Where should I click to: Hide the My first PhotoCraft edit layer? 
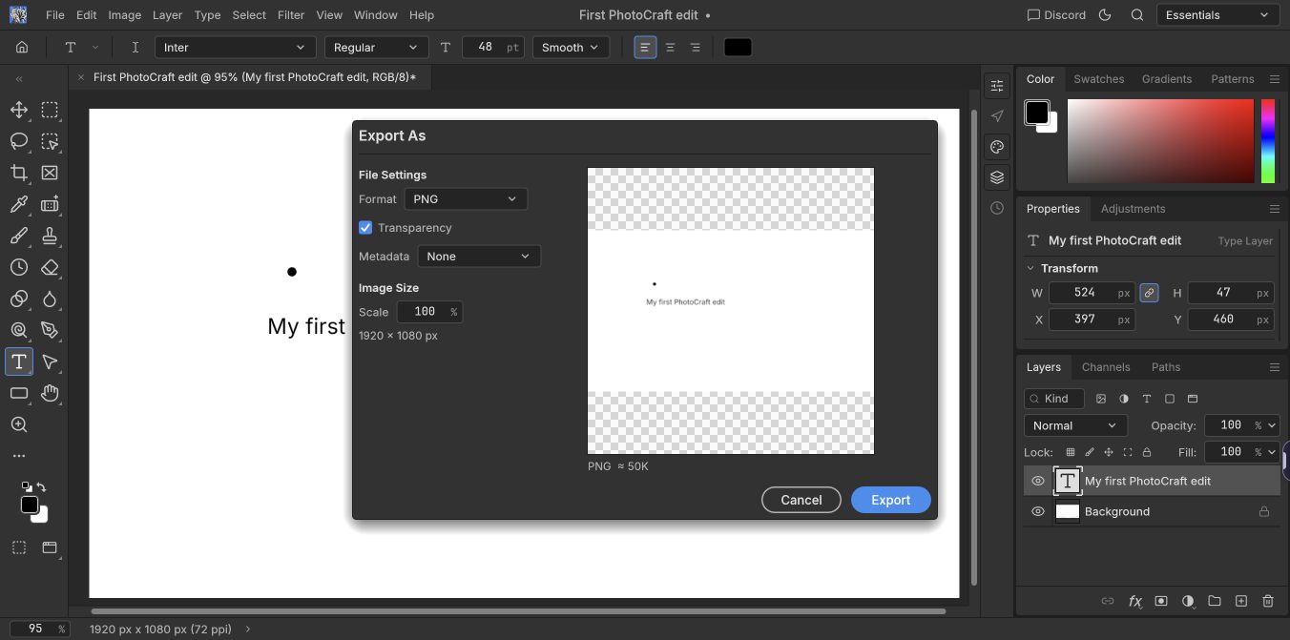(1038, 482)
